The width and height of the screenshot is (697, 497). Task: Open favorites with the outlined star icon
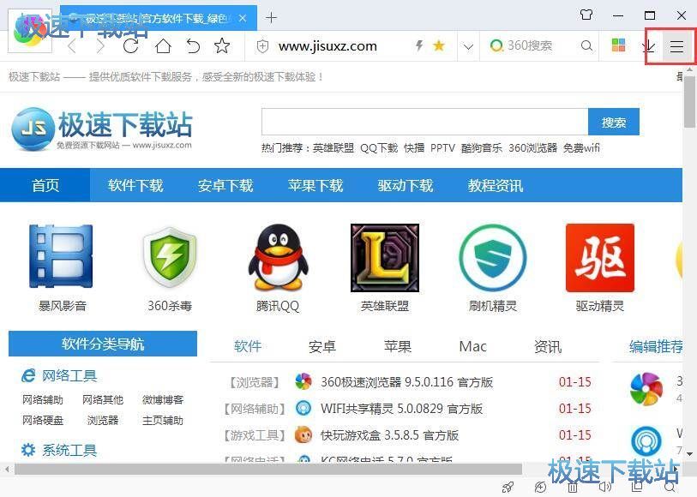click(x=222, y=45)
